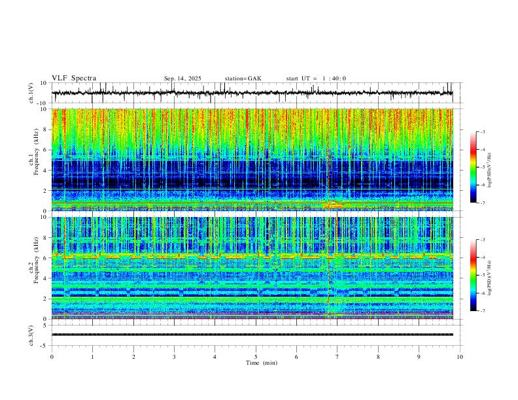Click the ch.2 "Frequency (kHz)" axis label
The width and height of the screenshot is (518, 400).
click(36, 260)
